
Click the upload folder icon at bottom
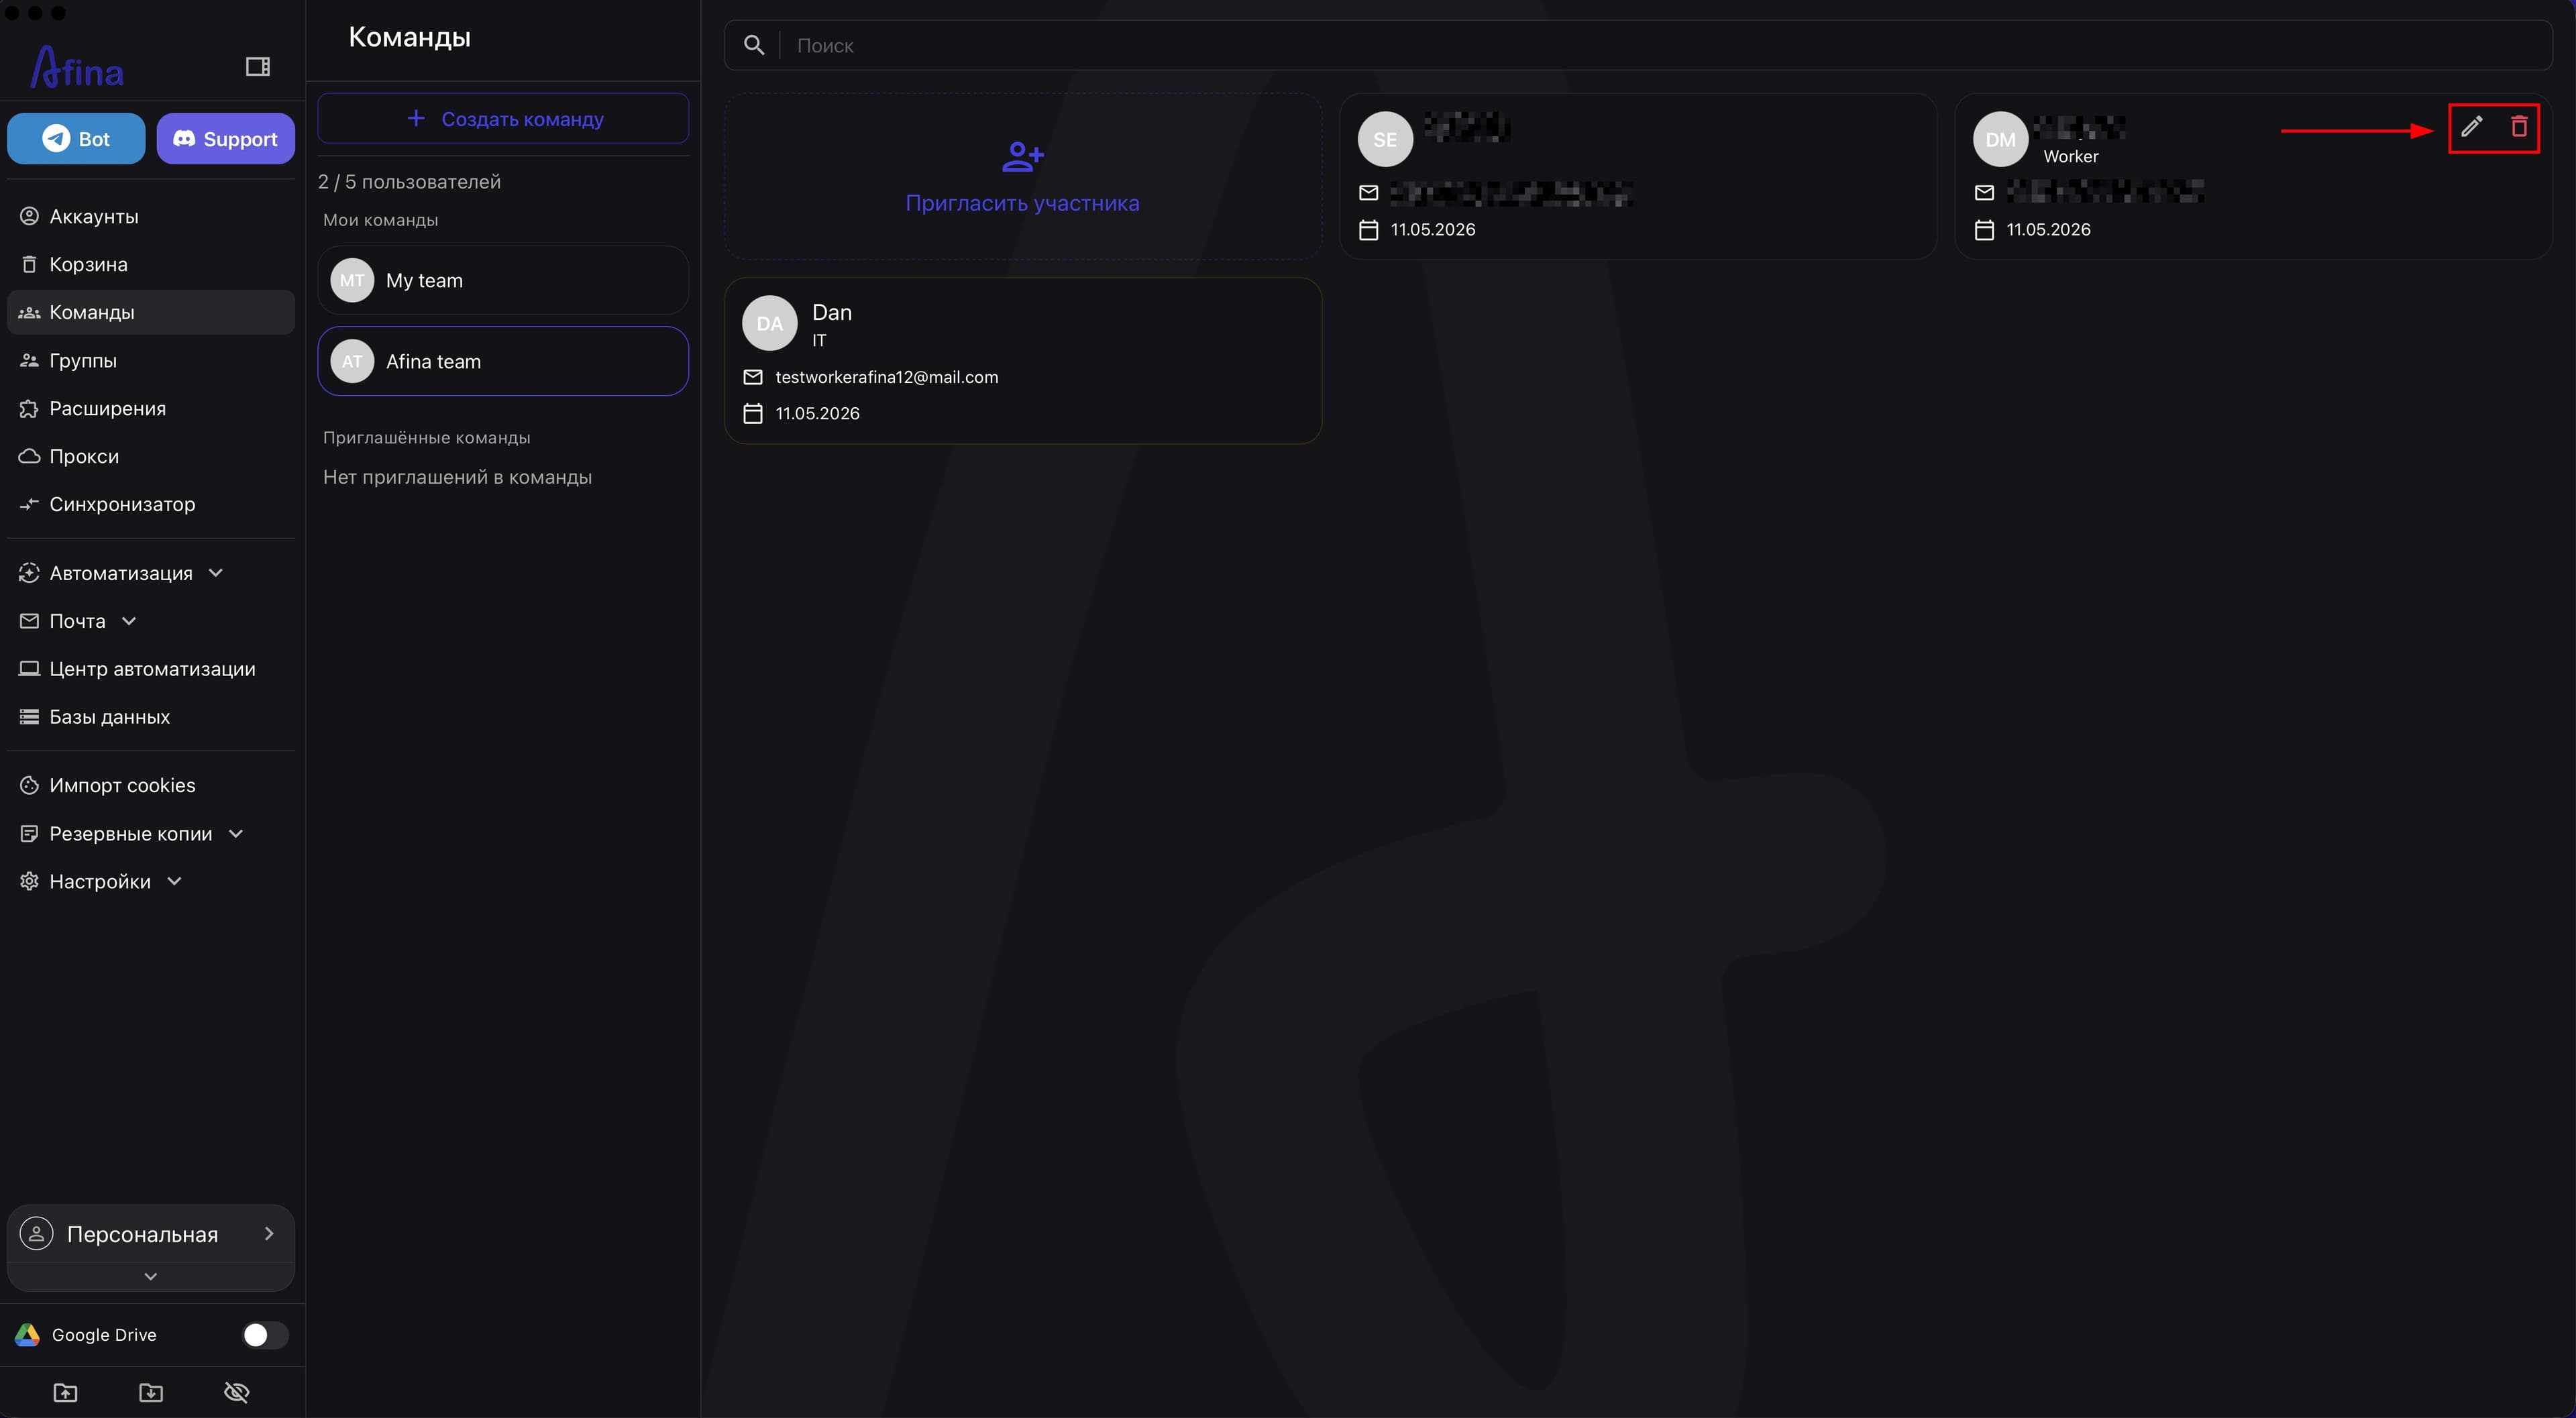point(65,1392)
